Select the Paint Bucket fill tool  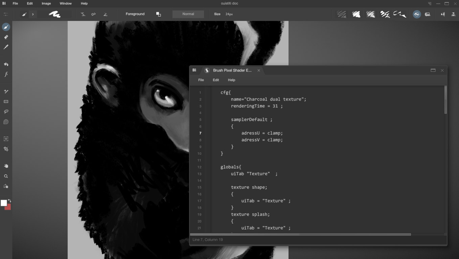coord(6,64)
